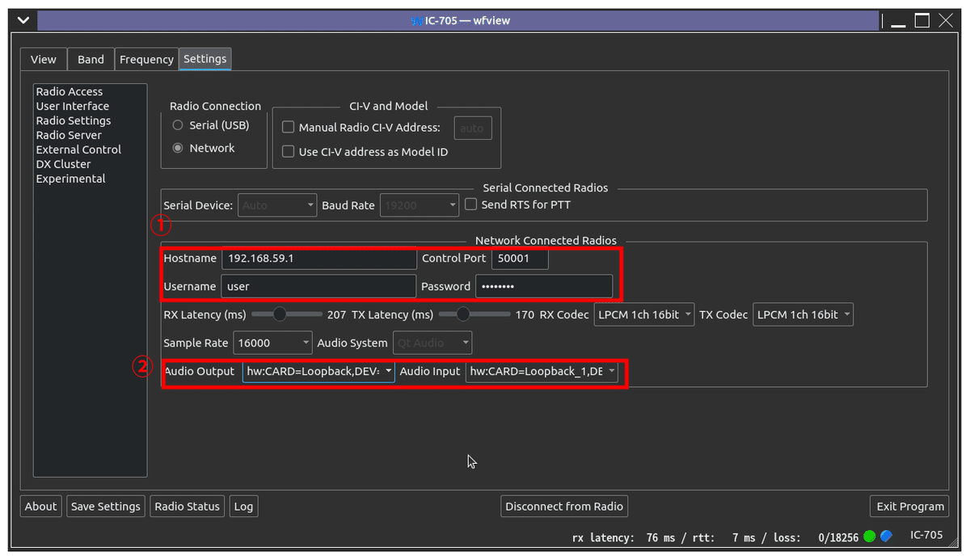
Task: Enable Manual Radio CI-V Address
Action: pyautogui.click(x=288, y=127)
